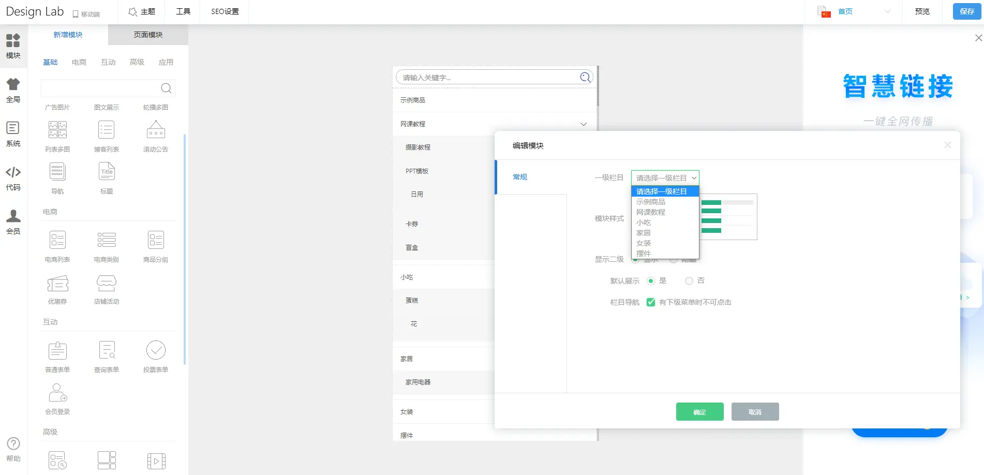The image size is (984, 475).
Task: Switch to the 页面模块 tab
Action: coord(148,35)
